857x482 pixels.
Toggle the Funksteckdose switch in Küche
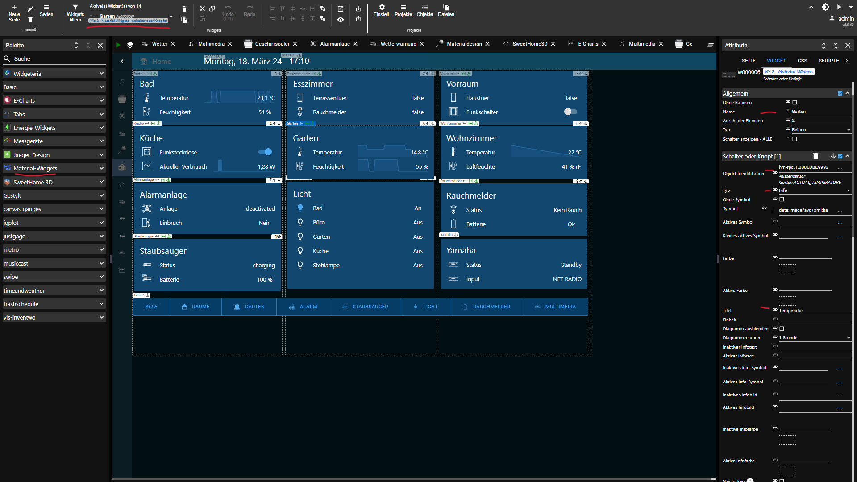pyautogui.click(x=265, y=152)
